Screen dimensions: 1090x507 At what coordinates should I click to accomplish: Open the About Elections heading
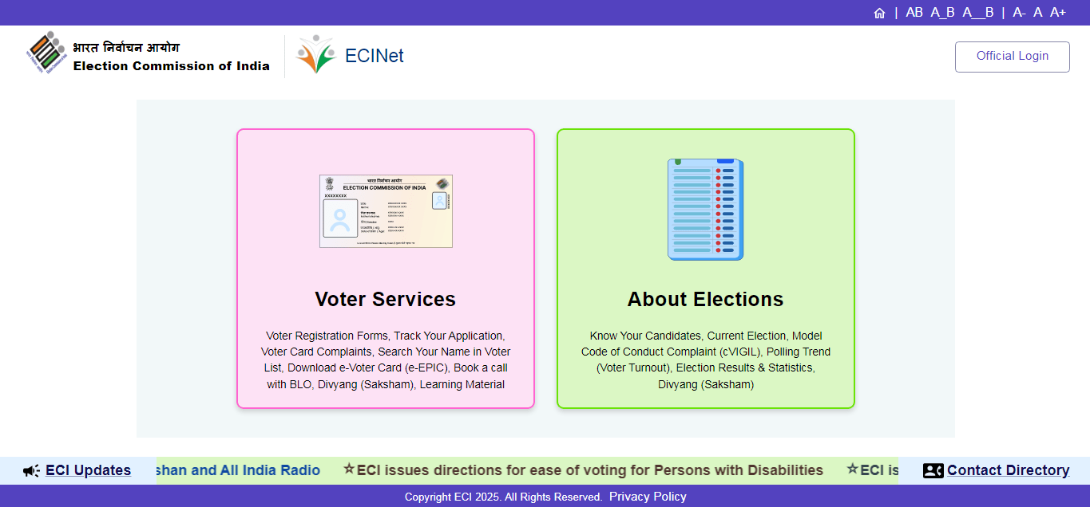point(705,299)
